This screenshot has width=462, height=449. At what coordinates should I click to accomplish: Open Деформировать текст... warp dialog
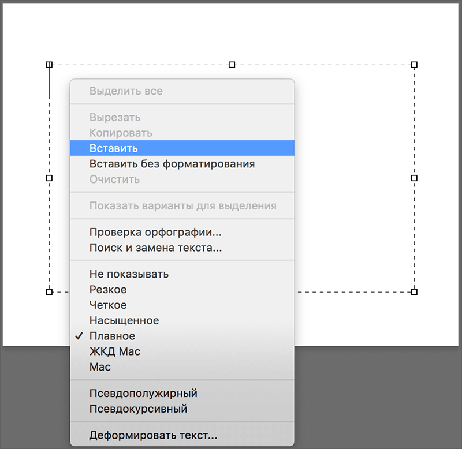click(x=153, y=436)
